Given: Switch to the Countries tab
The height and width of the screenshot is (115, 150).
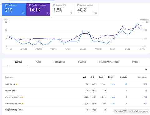Looking at the screenshot, I should click(x=60, y=62).
